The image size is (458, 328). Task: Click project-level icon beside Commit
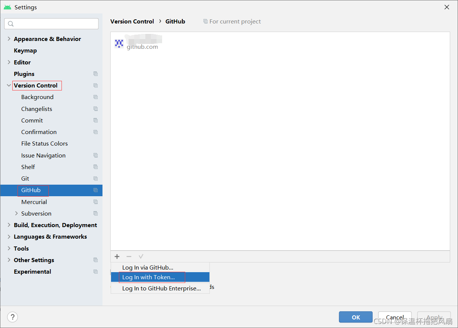tap(96, 120)
